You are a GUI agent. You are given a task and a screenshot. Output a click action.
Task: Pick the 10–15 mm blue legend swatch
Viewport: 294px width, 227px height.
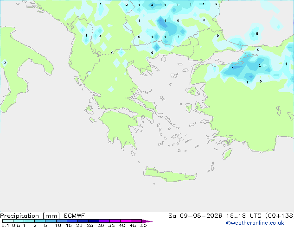pyautogui.click(x=61, y=221)
